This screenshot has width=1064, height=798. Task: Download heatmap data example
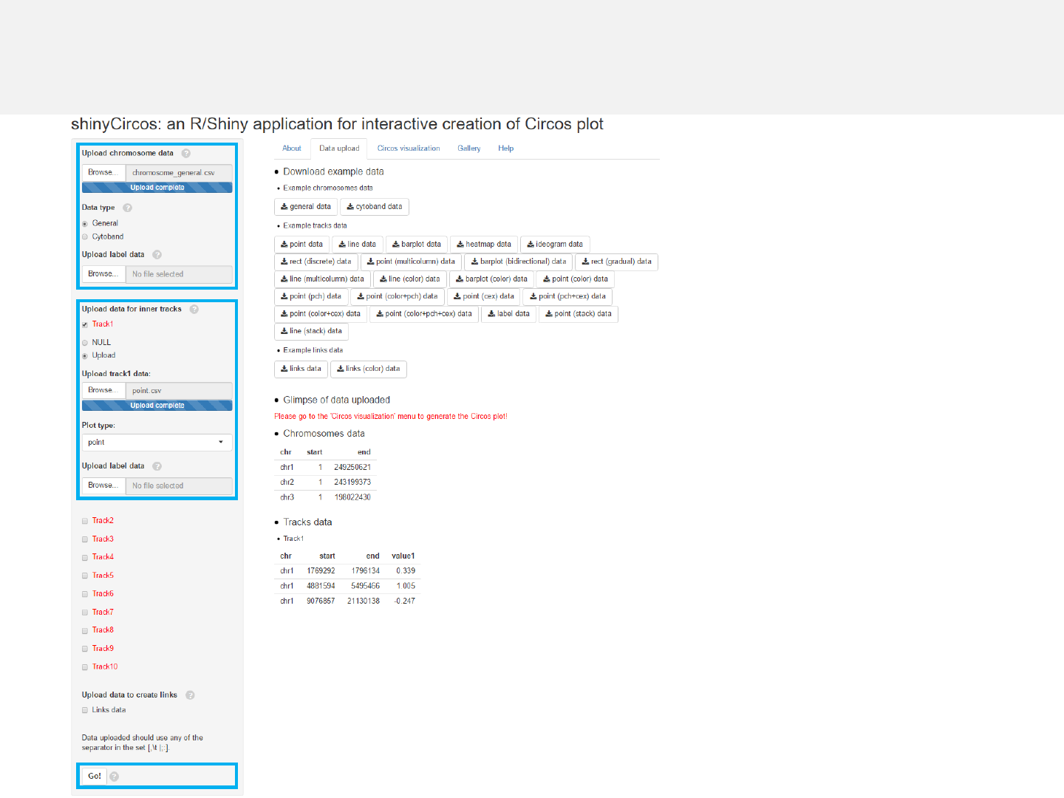(484, 245)
